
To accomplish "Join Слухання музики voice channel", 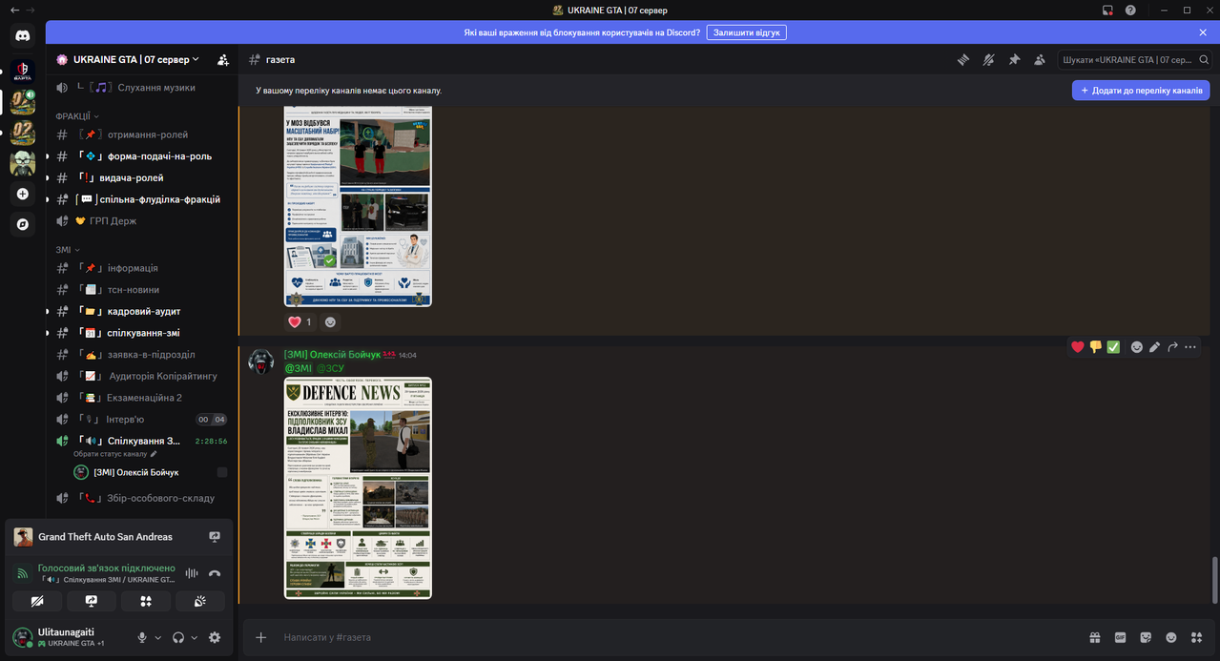I will point(141,88).
